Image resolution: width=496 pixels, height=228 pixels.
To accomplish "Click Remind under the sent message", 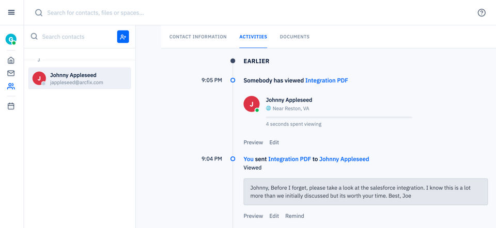I will [x=295, y=216].
